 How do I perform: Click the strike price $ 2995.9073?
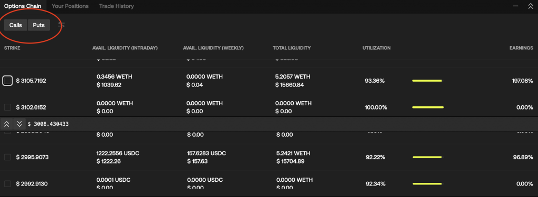click(32, 157)
